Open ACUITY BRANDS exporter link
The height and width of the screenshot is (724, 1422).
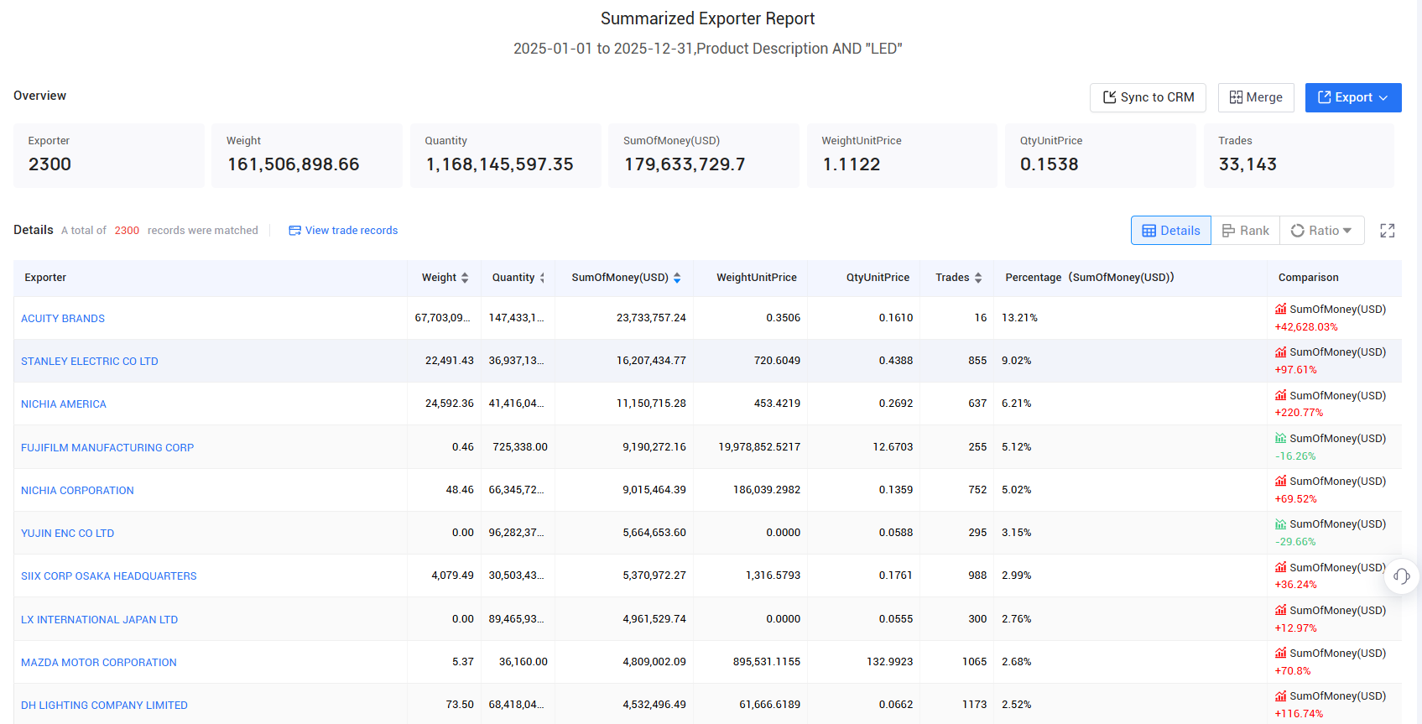63,319
